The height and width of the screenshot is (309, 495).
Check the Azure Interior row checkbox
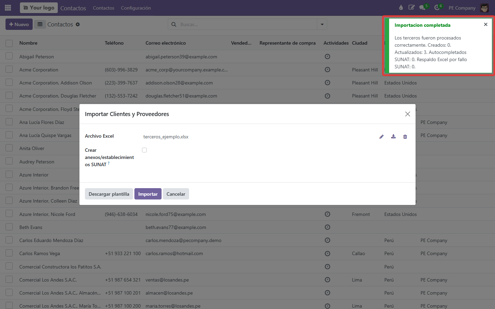click(x=9, y=174)
